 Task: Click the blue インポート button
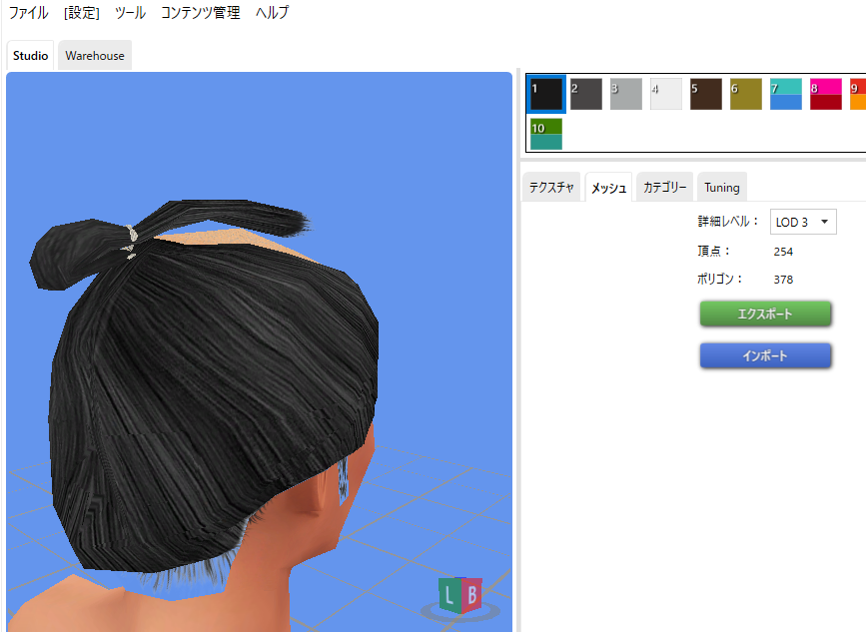coord(765,355)
